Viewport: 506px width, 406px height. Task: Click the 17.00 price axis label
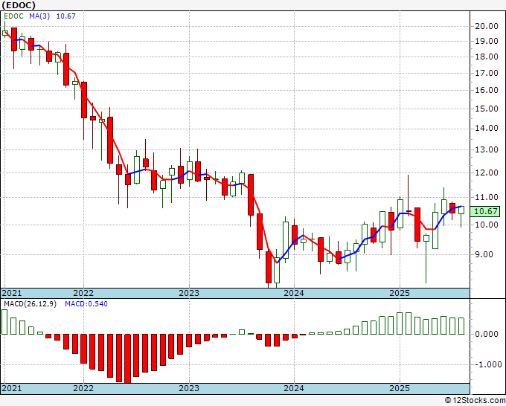[x=487, y=73]
